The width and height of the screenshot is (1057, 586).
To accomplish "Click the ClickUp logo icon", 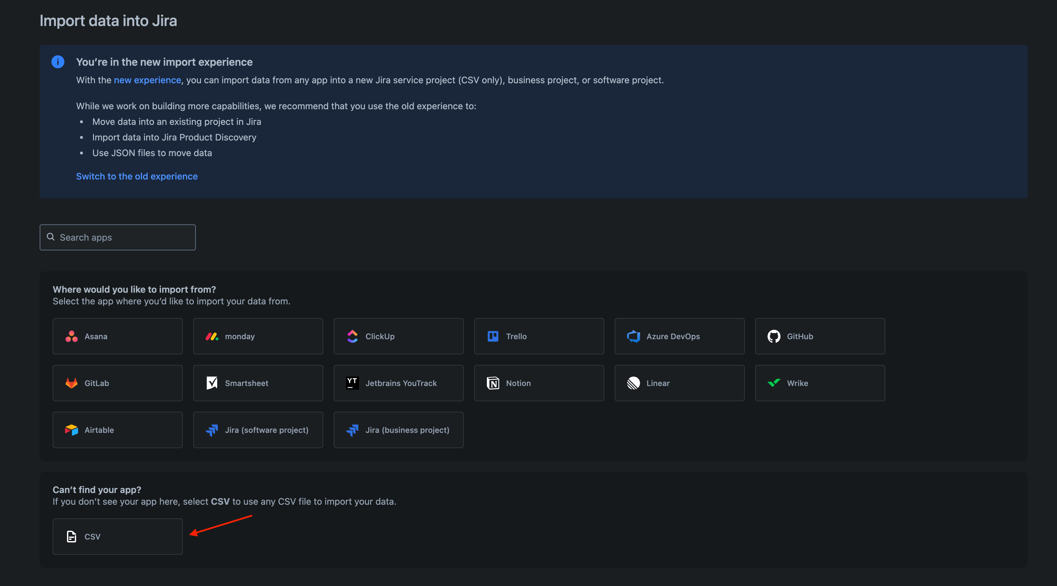I will coord(352,336).
